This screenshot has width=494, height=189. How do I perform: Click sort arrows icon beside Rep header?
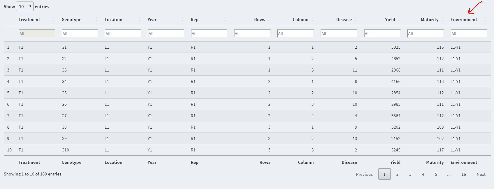(x=225, y=20)
